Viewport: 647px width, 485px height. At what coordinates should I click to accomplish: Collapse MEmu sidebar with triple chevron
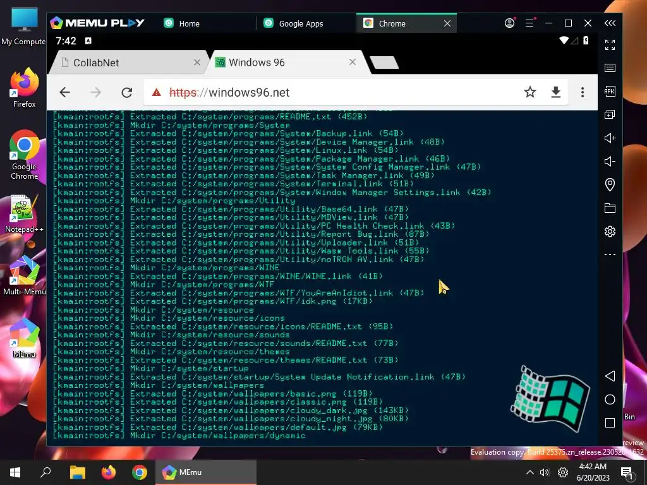(610, 23)
